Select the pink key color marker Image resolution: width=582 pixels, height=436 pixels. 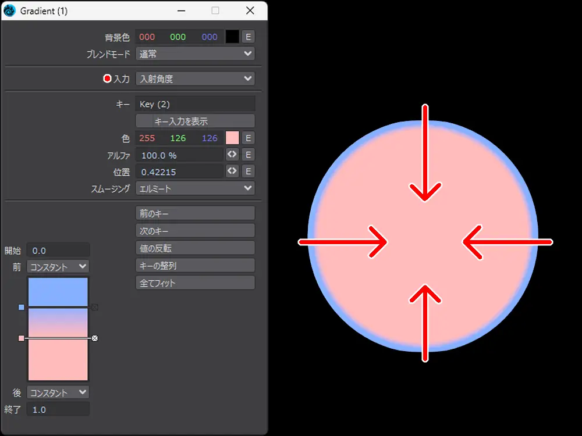[x=22, y=338]
